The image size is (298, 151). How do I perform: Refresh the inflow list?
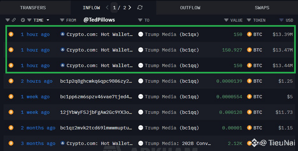(140, 8)
